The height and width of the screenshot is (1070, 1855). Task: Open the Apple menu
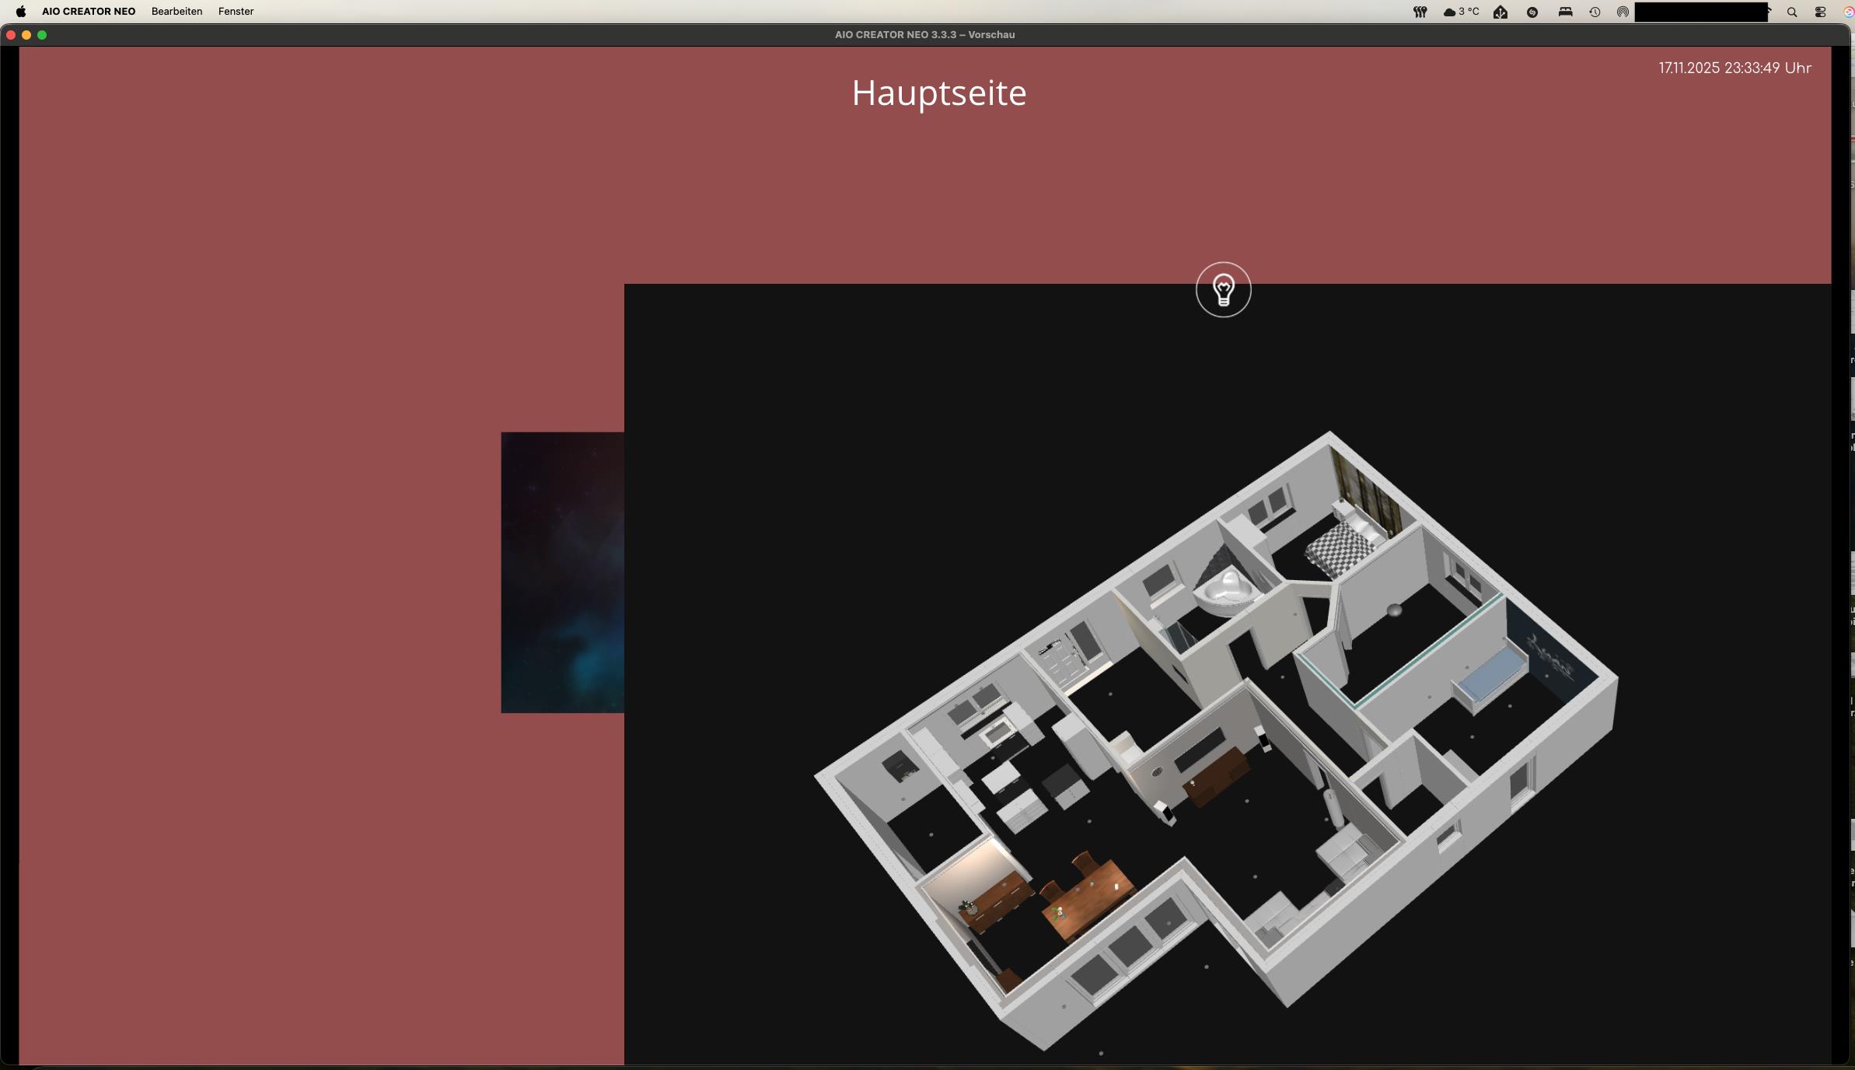click(x=21, y=12)
